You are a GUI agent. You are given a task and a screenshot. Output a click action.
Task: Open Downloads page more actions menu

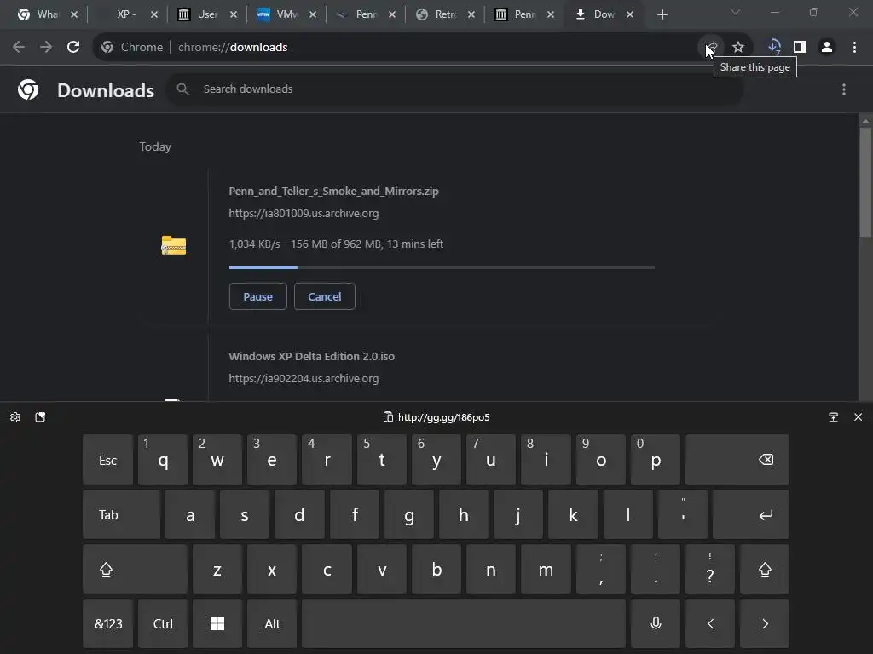pos(844,89)
